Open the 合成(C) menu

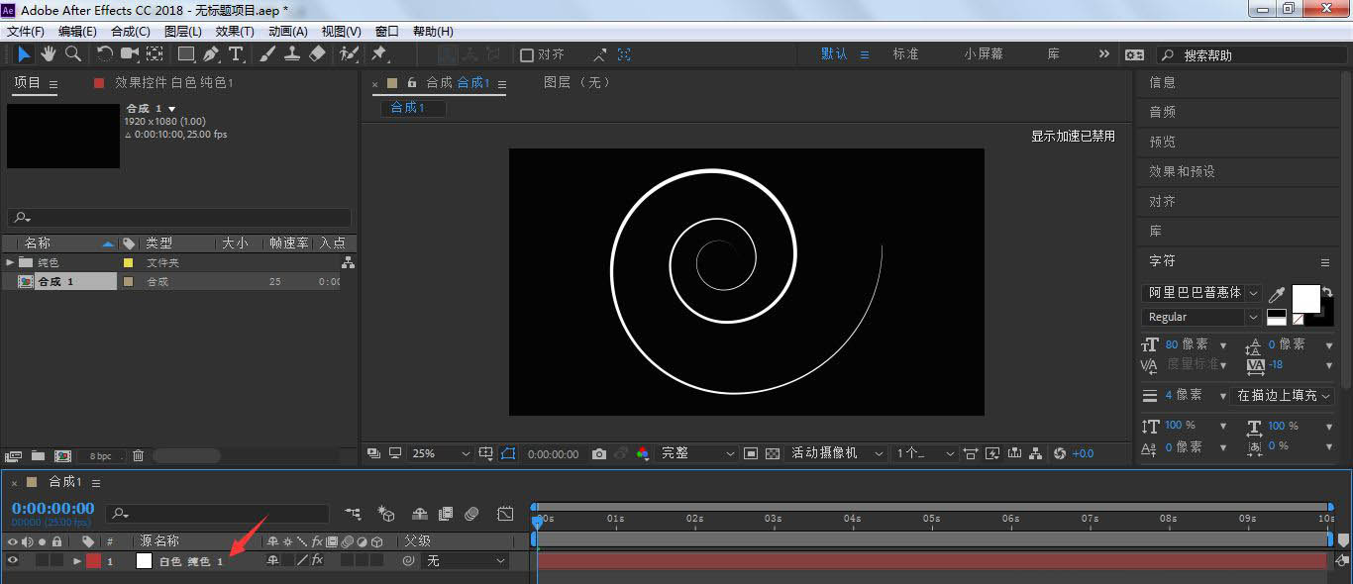[x=130, y=32]
